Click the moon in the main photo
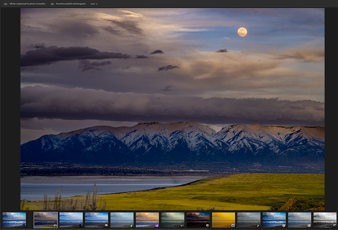Viewport: 338px width, 230px height. click(x=242, y=32)
